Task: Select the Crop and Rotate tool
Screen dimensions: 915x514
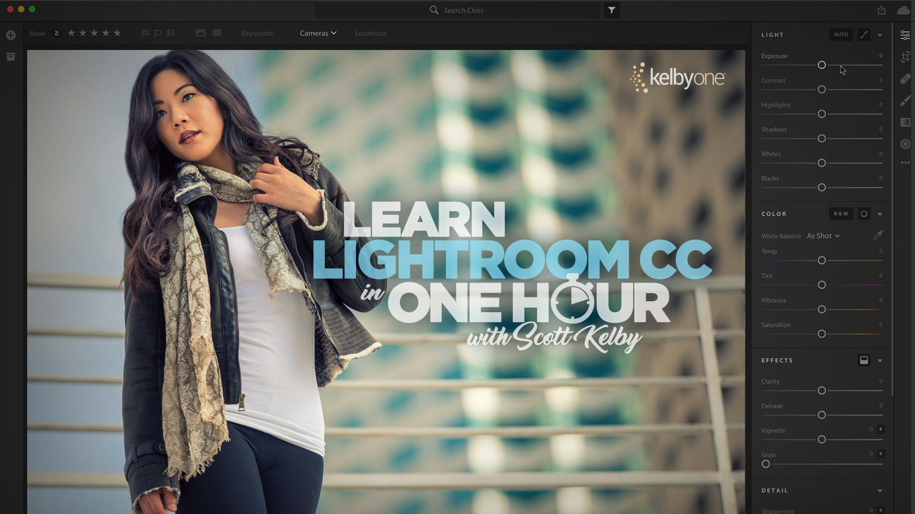Action: pyautogui.click(x=905, y=57)
